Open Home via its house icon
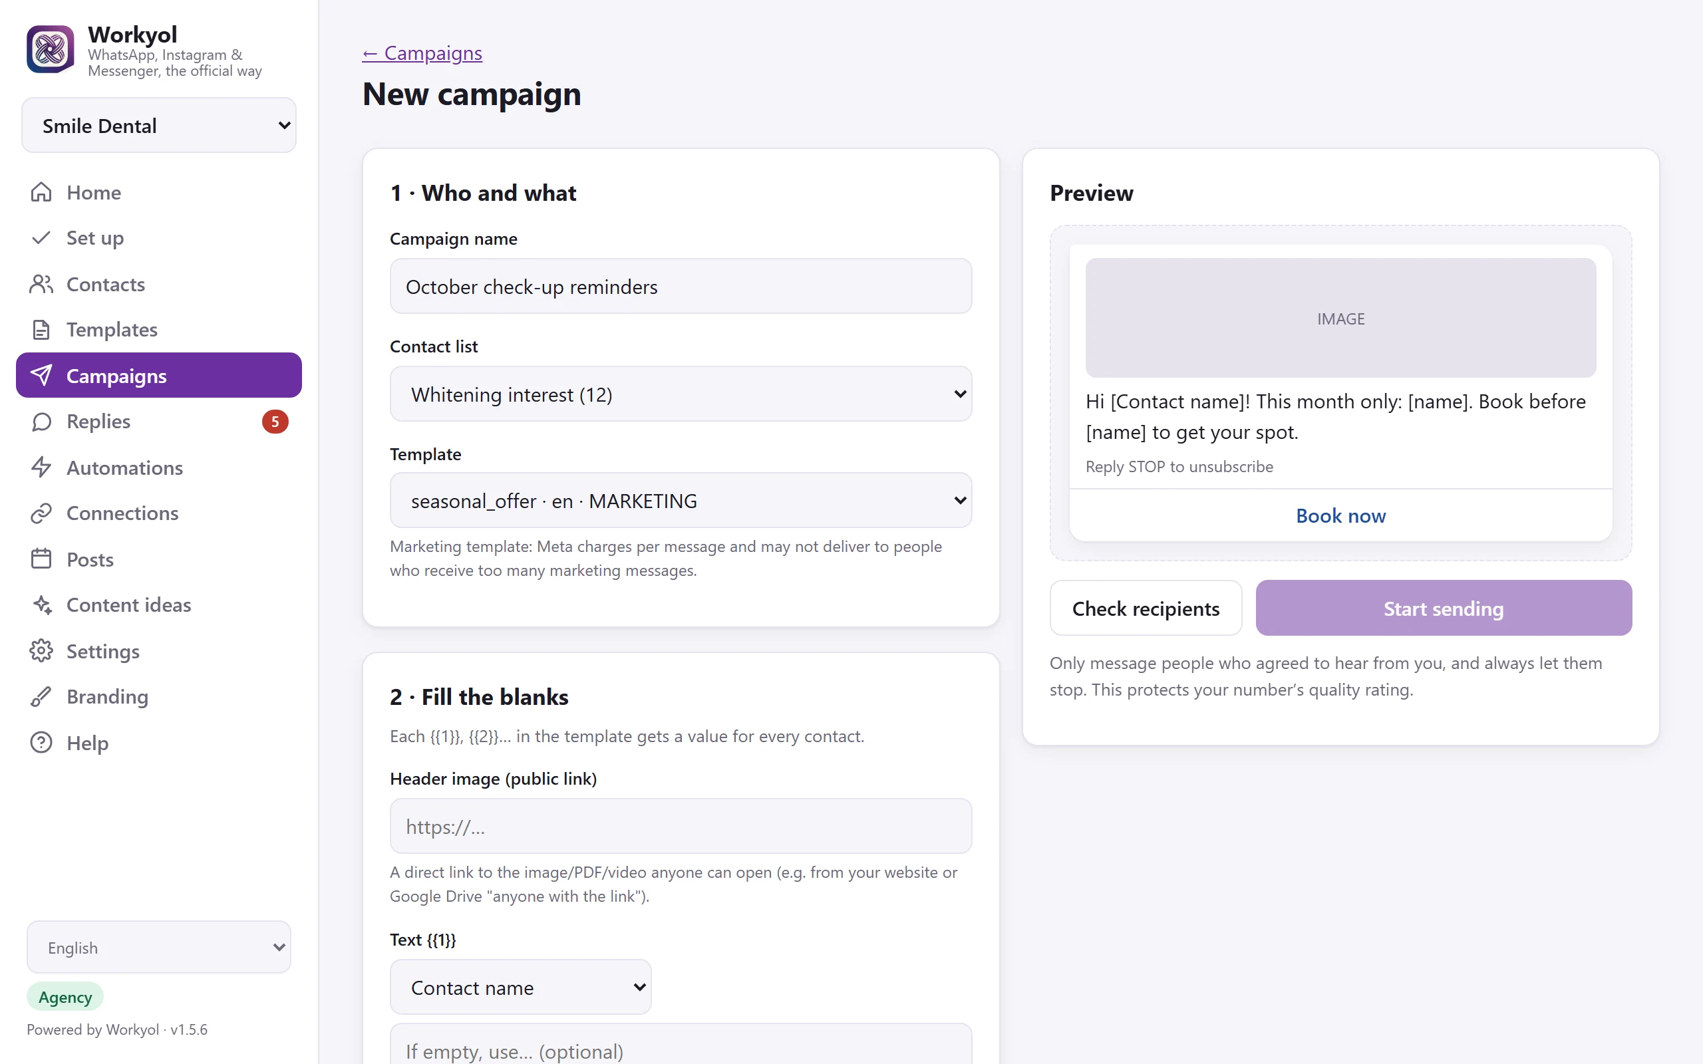The height and width of the screenshot is (1064, 1703). click(x=41, y=192)
